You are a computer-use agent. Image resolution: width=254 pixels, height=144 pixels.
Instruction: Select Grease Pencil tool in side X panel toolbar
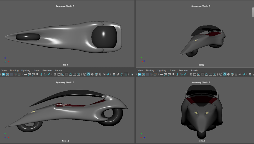(x=185, y=74)
